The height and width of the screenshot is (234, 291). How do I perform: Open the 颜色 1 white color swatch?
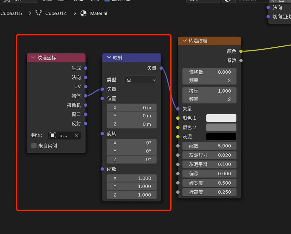221,118
